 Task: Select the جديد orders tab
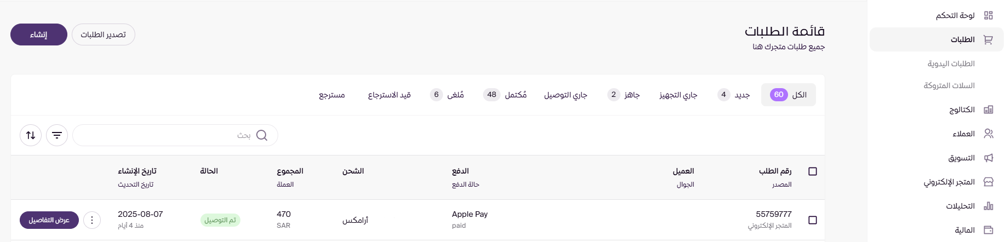coord(734,95)
